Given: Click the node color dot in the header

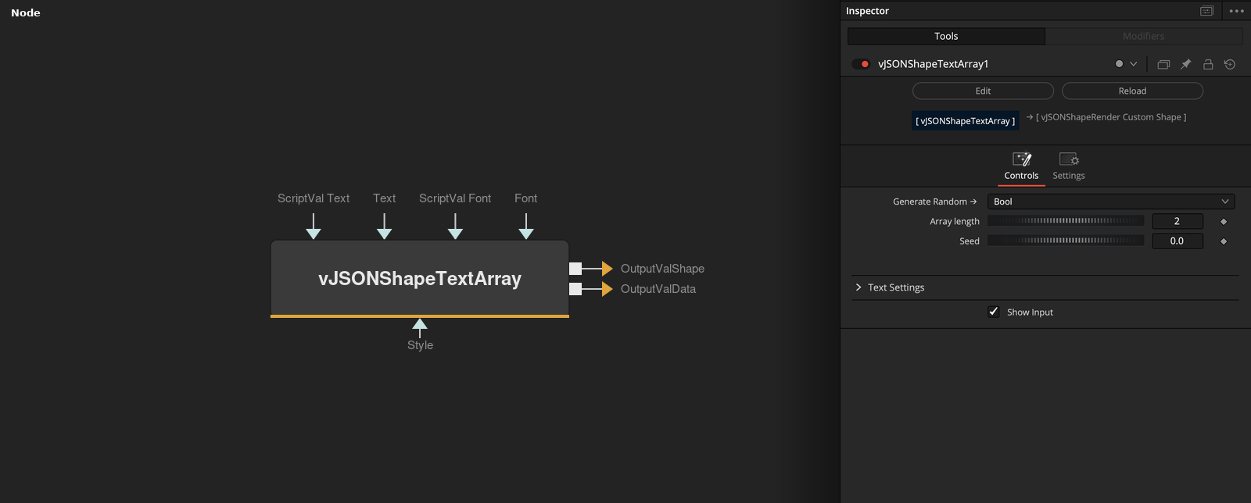Looking at the screenshot, I should coord(1119,64).
